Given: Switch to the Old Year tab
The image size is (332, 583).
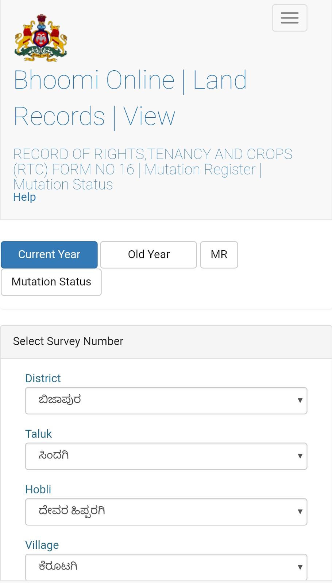Looking at the screenshot, I should [148, 254].
